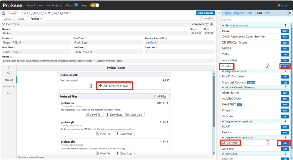
Task: Add the Track List Caption tool
Action: pos(285,82)
